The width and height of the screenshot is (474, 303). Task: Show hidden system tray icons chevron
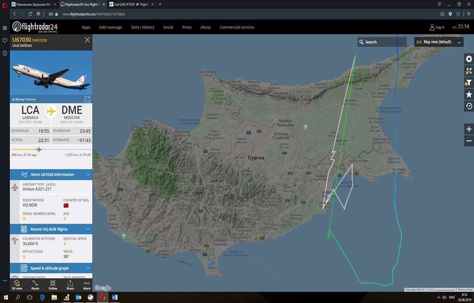click(439, 297)
